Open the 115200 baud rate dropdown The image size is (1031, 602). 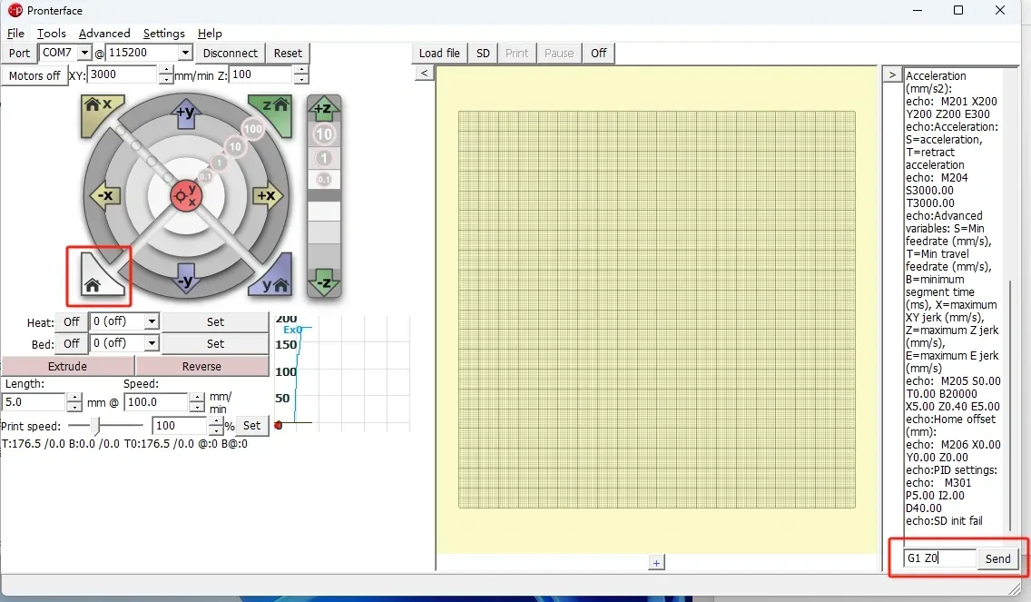coord(185,53)
